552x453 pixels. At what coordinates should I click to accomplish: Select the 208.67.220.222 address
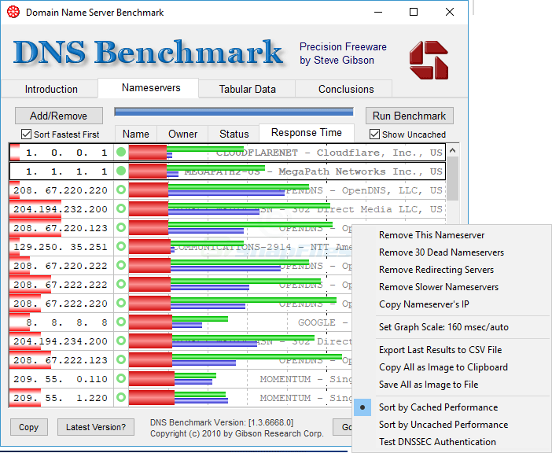(61, 266)
